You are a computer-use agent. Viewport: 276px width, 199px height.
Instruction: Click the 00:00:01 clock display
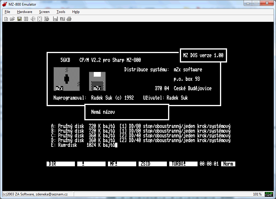coord(209,164)
